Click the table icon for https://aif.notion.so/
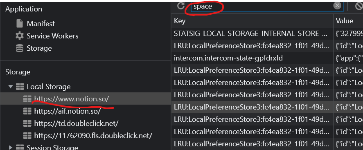 [27, 111]
